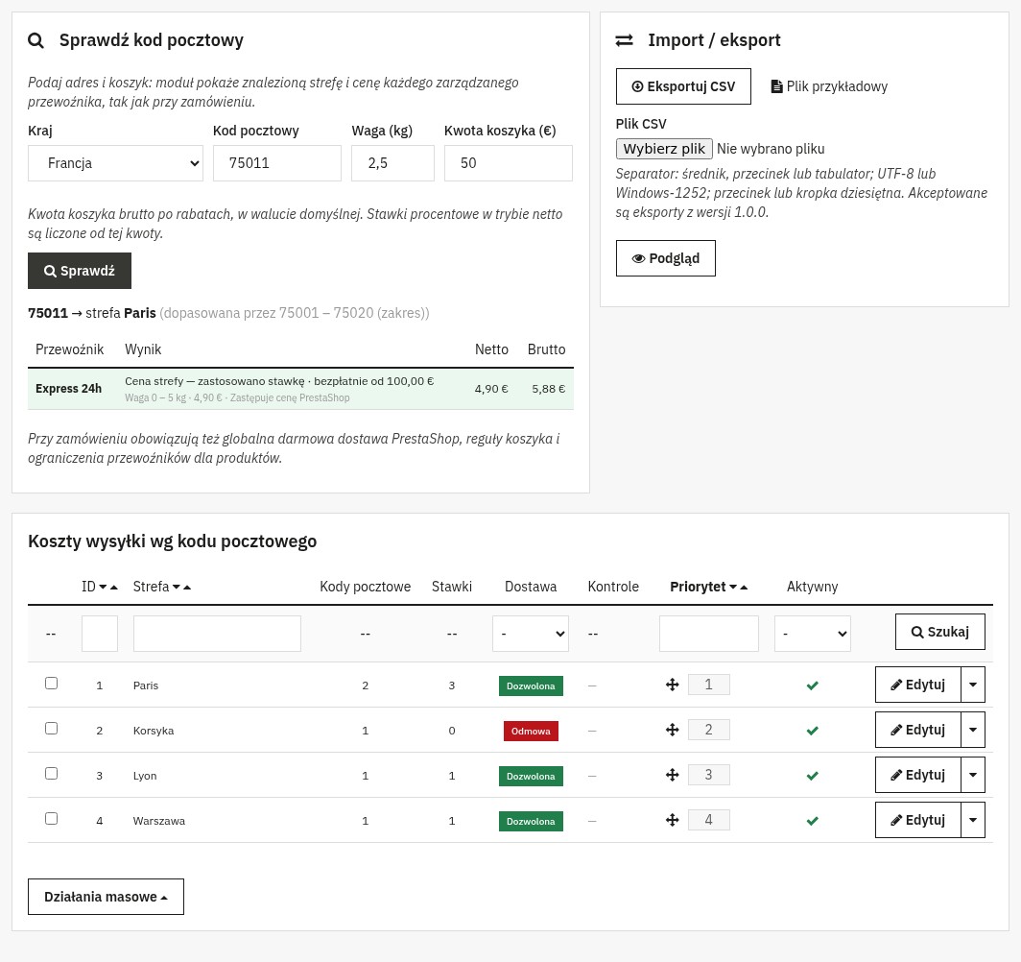Sort ID column descending arrow
This screenshot has width=1021, height=962.
103,588
